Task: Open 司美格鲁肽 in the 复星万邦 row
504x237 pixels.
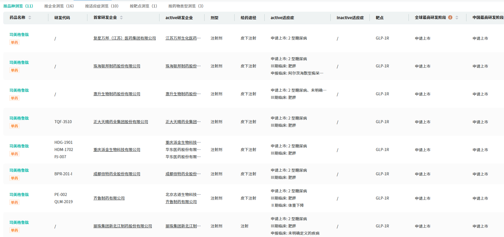Action: [x=19, y=35]
